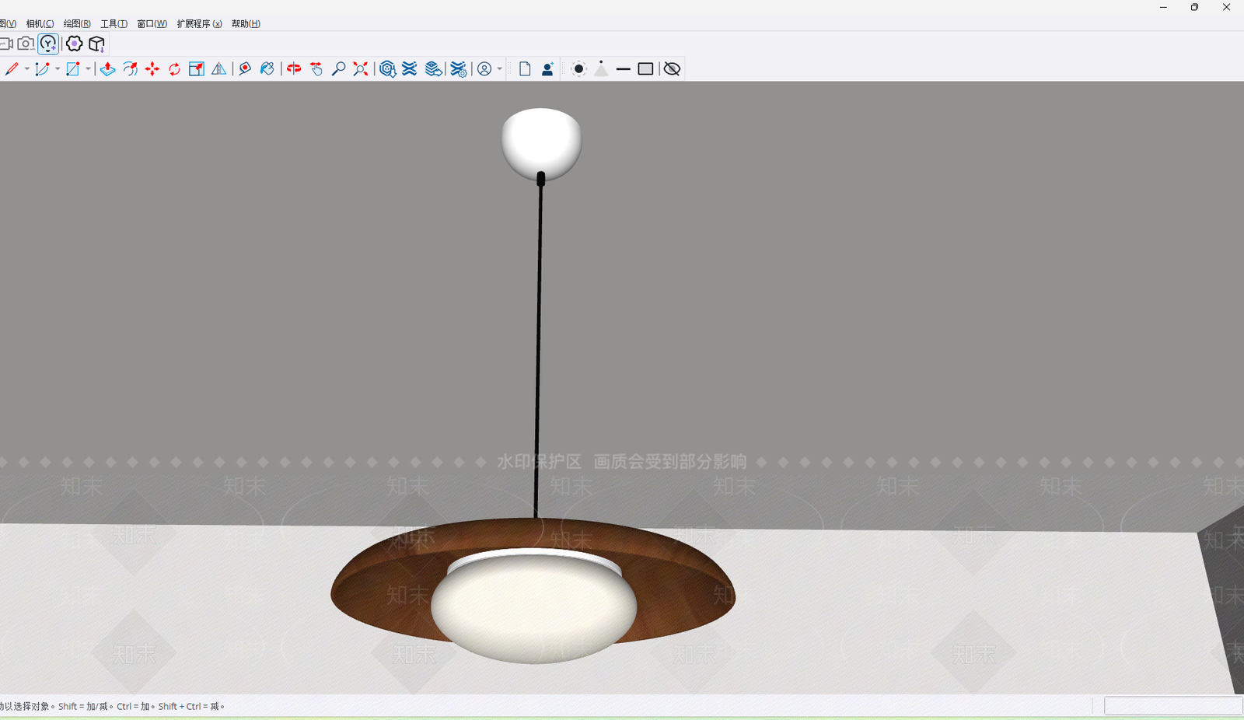Select the red pencil Line tool
Image resolution: width=1244 pixels, height=720 pixels.
tap(12, 69)
